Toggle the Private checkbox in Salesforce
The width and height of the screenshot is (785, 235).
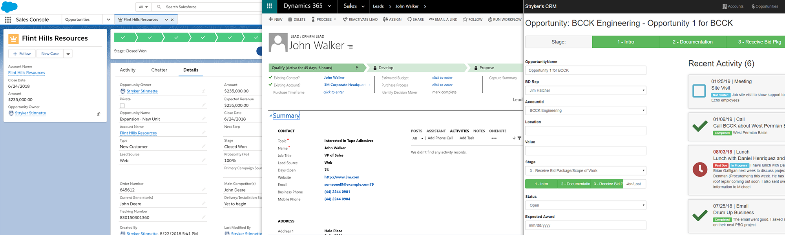pos(122,105)
